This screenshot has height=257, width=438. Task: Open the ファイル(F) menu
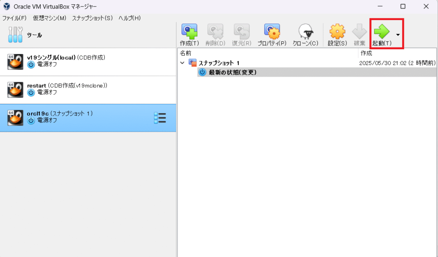coord(14,18)
